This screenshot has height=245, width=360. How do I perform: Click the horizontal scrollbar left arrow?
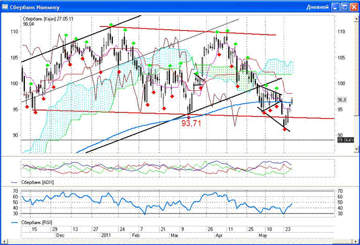(3, 242)
